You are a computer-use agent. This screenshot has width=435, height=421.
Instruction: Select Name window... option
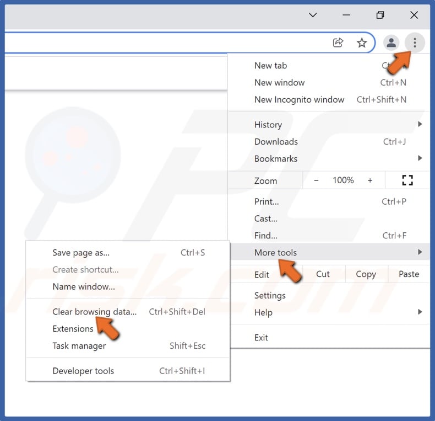tap(128, 286)
